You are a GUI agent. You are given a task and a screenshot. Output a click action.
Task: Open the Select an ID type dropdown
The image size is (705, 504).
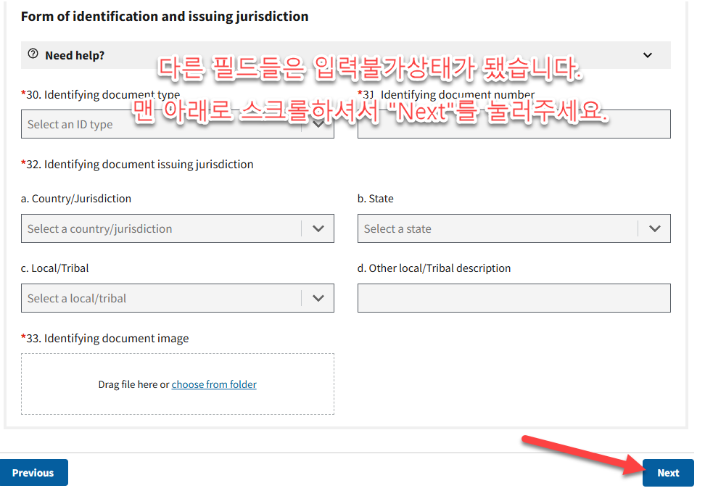[x=177, y=124]
